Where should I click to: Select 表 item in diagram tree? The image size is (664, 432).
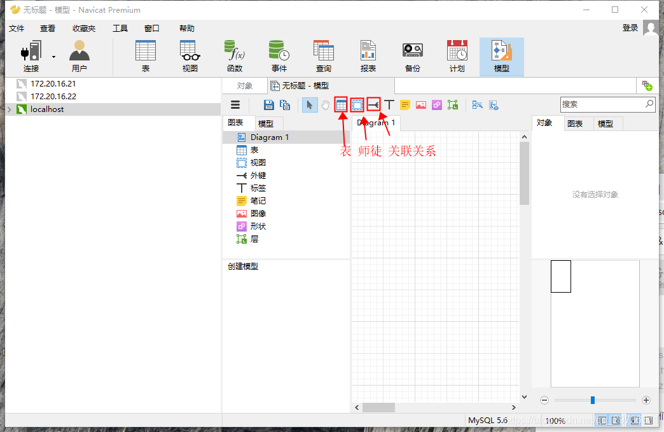coord(254,150)
